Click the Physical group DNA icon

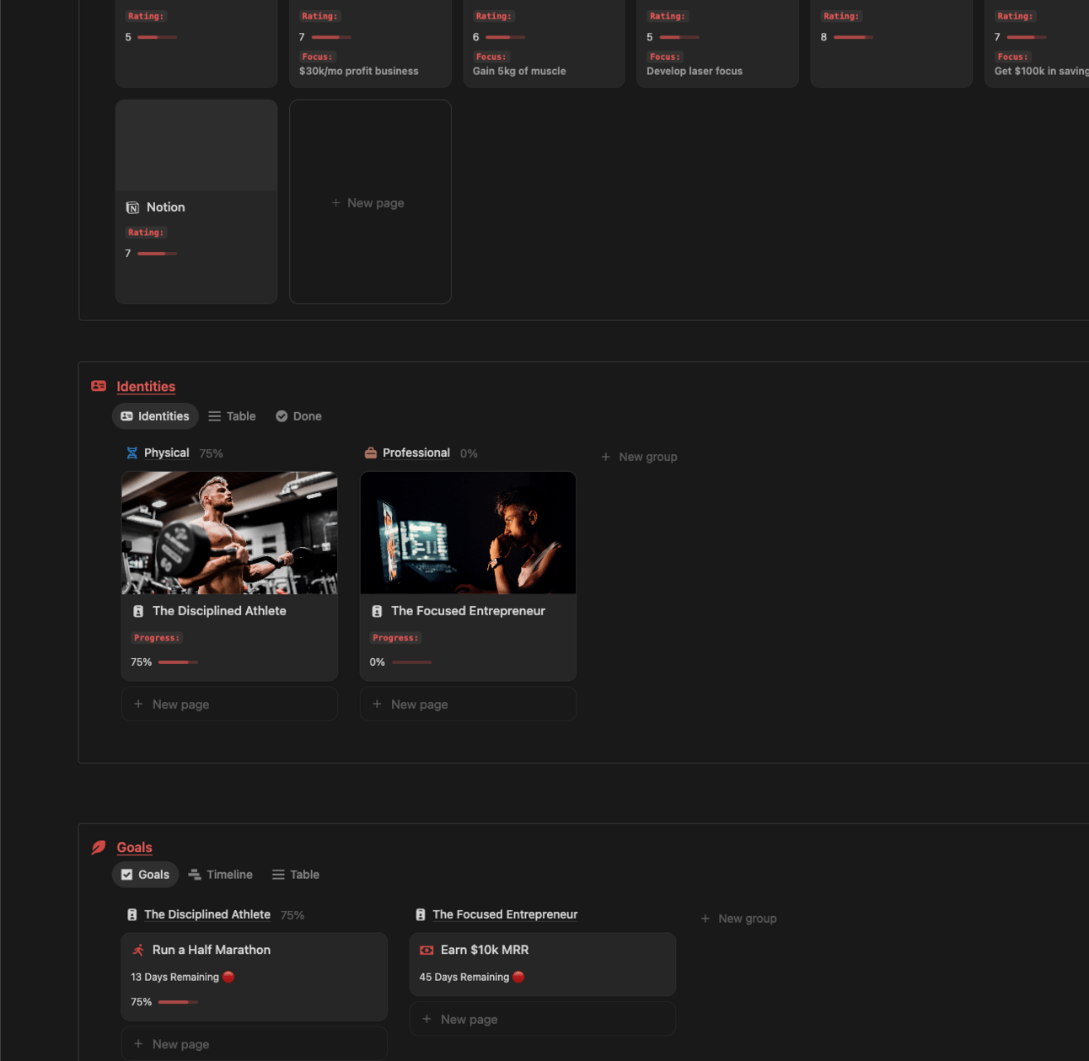[131, 453]
